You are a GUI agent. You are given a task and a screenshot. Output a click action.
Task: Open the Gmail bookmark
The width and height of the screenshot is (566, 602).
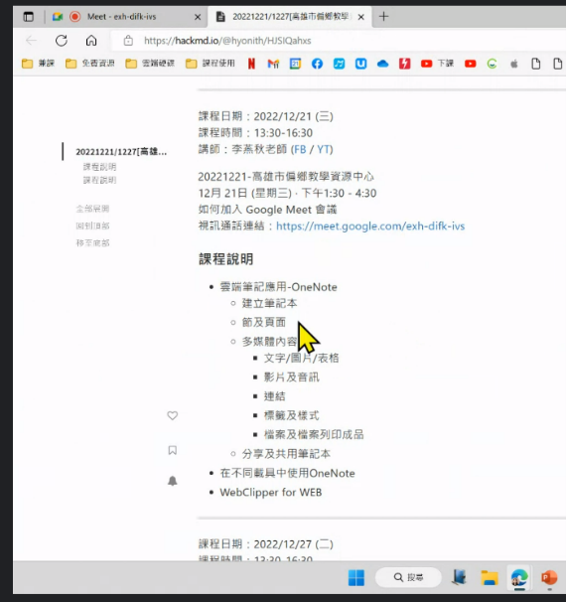pyautogui.click(x=273, y=64)
